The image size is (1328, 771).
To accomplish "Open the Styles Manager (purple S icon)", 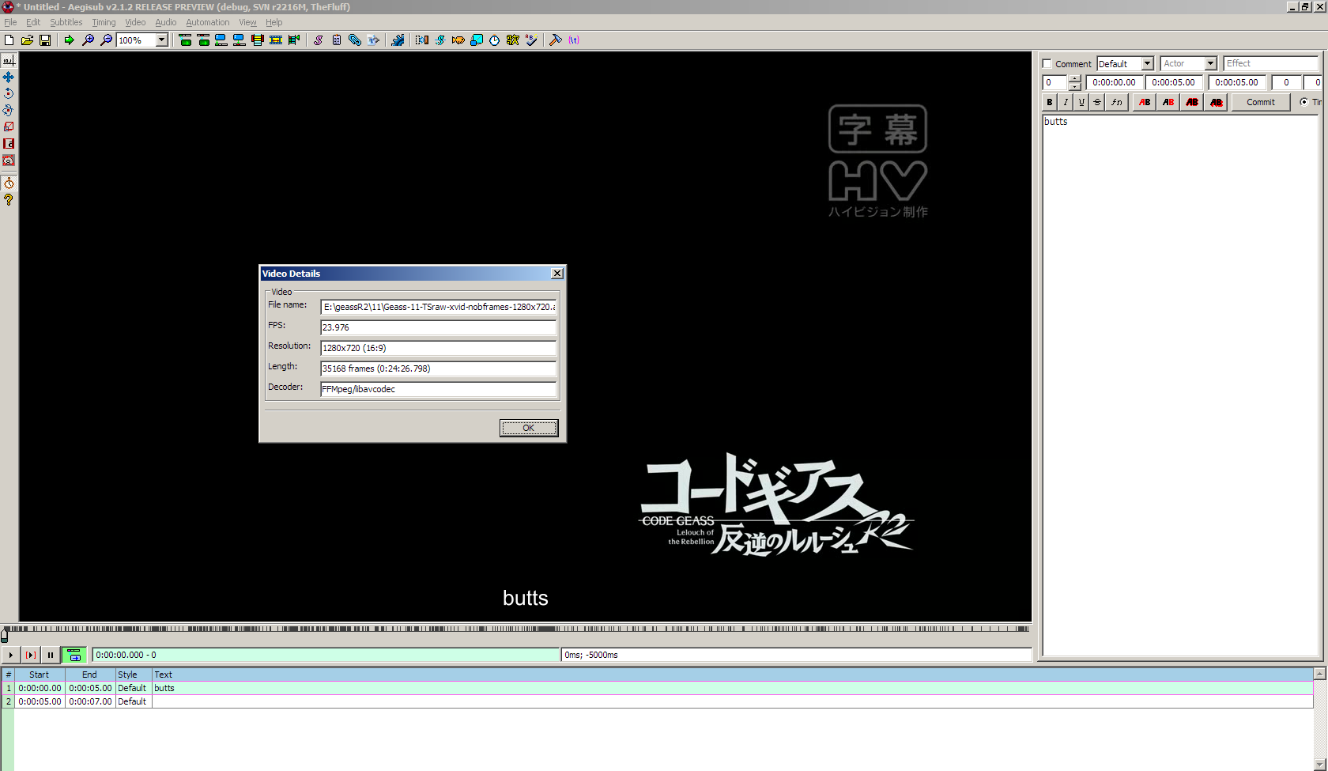I will pos(318,40).
